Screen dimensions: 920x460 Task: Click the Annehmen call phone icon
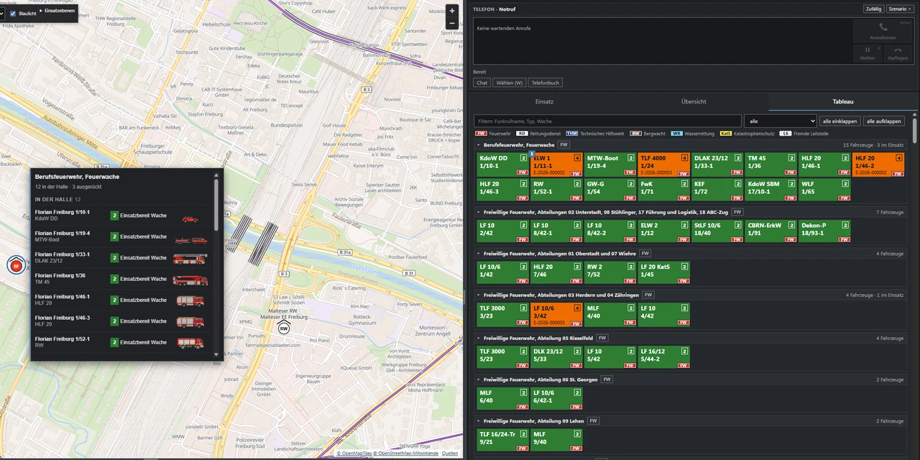point(883,27)
